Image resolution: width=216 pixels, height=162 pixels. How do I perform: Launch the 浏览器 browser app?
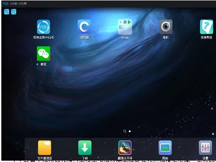point(84,27)
